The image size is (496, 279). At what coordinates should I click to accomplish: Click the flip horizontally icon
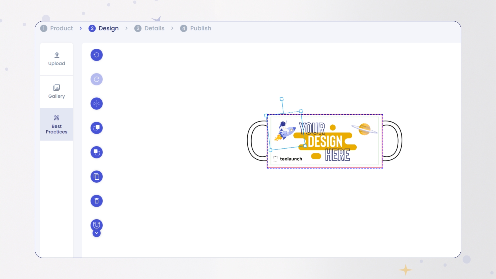96,104
